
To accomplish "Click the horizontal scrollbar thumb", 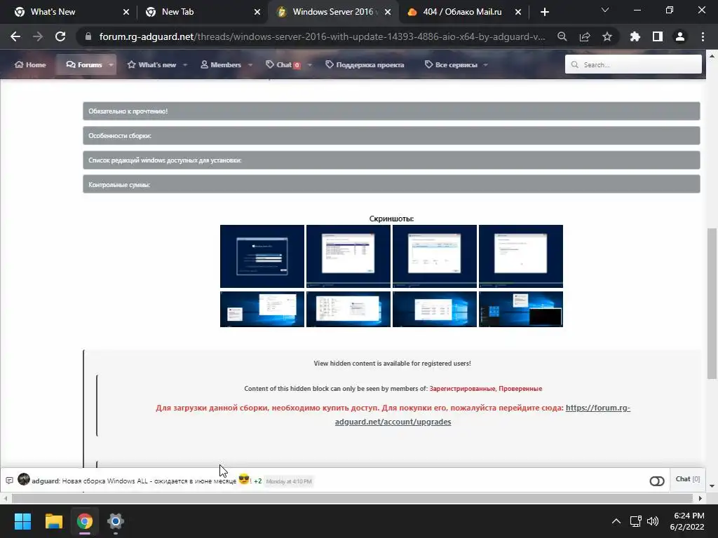I will point(352,498).
